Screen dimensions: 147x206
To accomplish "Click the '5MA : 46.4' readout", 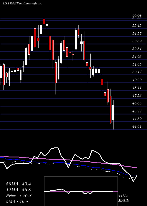I will [x=17, y=201].
